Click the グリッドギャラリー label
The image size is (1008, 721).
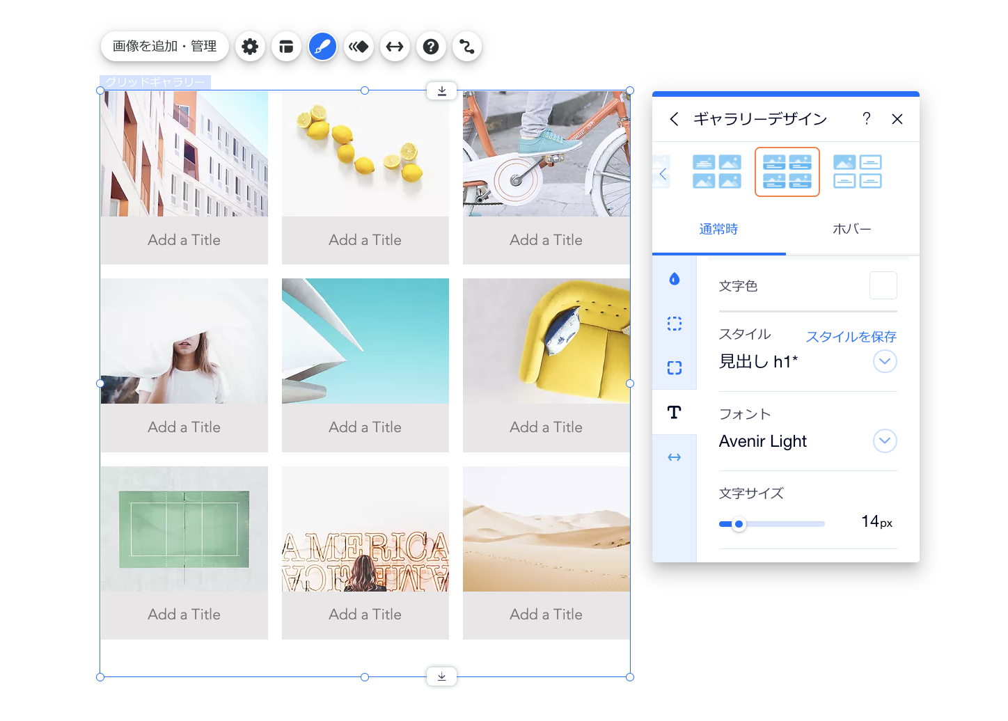[x=155, y=82]
